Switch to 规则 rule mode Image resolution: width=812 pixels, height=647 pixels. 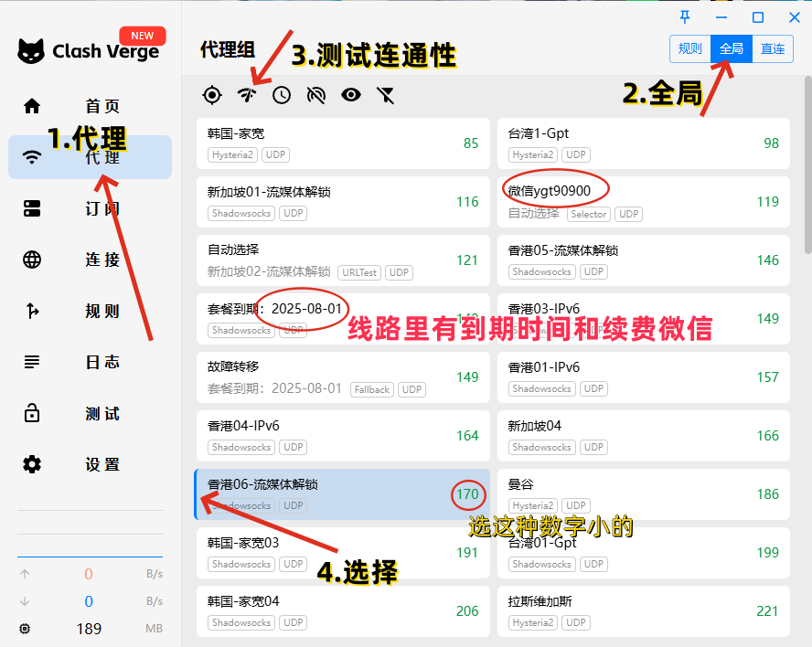(x=690, y=49)
